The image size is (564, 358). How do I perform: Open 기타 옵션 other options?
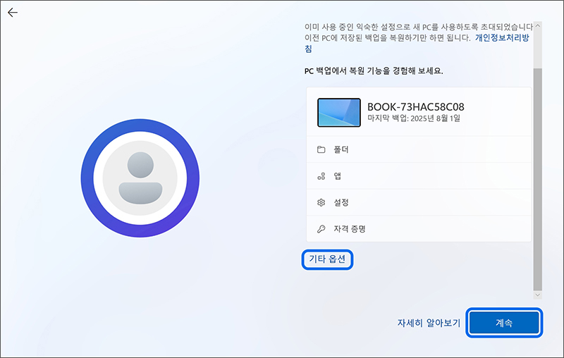click(x=327, y=259)
